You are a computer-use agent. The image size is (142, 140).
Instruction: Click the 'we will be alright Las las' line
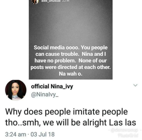pyautogui.click(x=89, y=123)
